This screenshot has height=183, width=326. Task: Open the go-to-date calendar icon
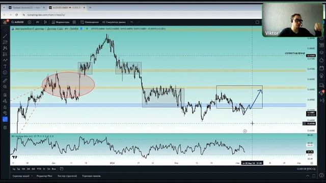[x=62, y=169]
